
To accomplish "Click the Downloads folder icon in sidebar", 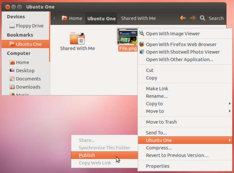I will [x=12, y=87].
